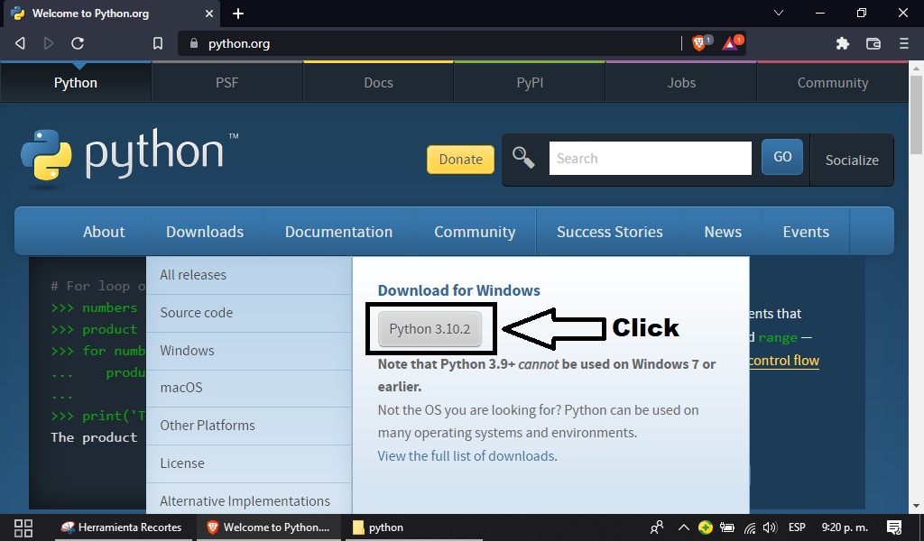The width and height of the screenshot is (924, 541).
Task: Choose License in Downloads submenu
Action: 249,463
